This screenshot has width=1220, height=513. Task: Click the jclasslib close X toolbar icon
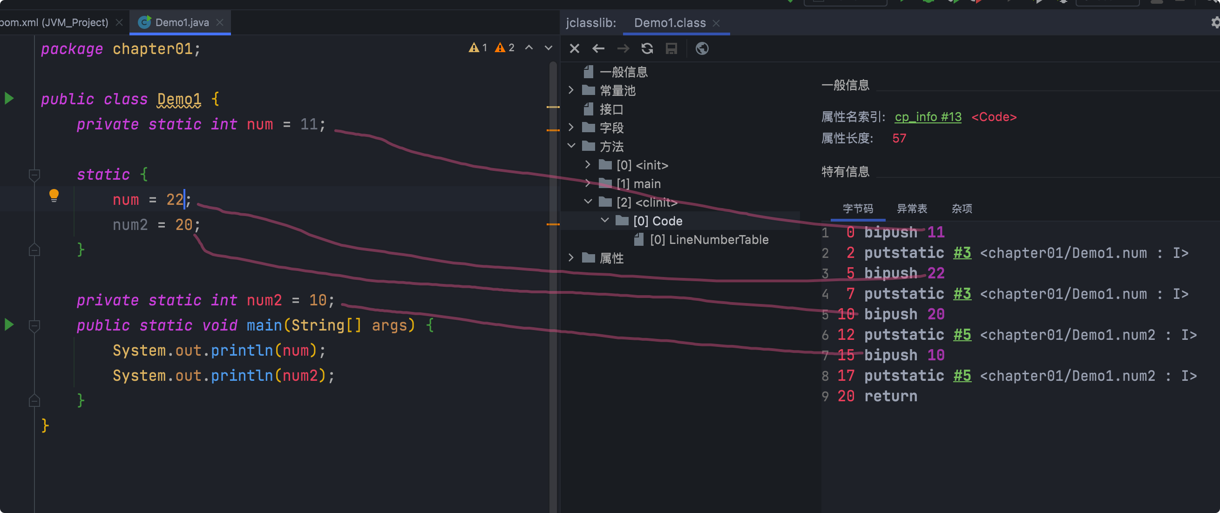[x=575, y=48]
